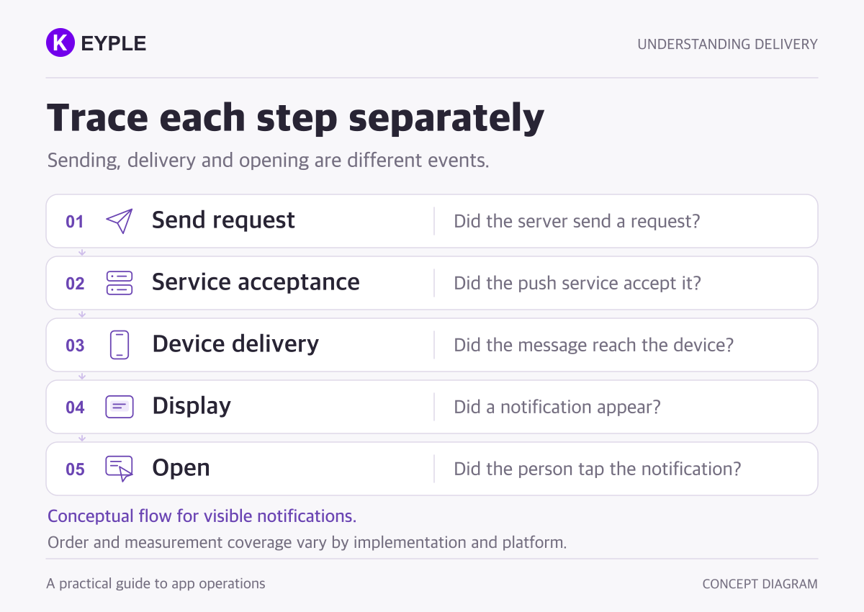Screen dimensions: 864x612
Task: Click step number 03
Action: point(75,346)
